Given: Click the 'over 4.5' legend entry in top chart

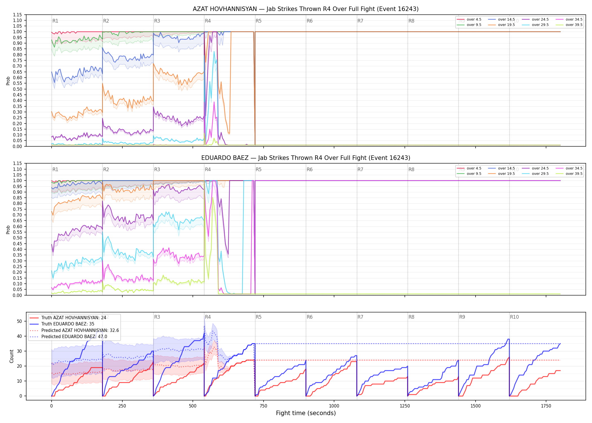Looking at the screenshot, I should click(x=469, y=19).
